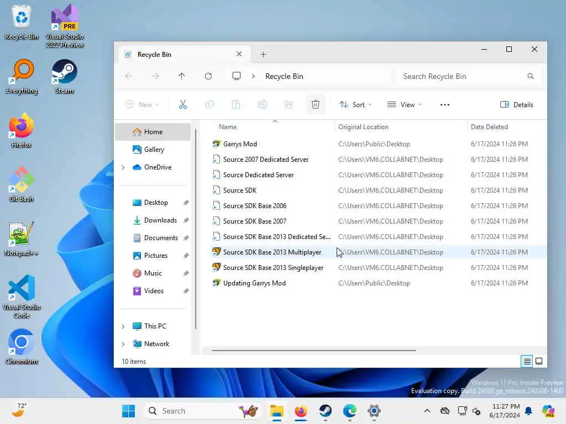Select the Git Bash desktop shortcut
The width and height of the screenshot is (566, 424).
pos(22,184)
